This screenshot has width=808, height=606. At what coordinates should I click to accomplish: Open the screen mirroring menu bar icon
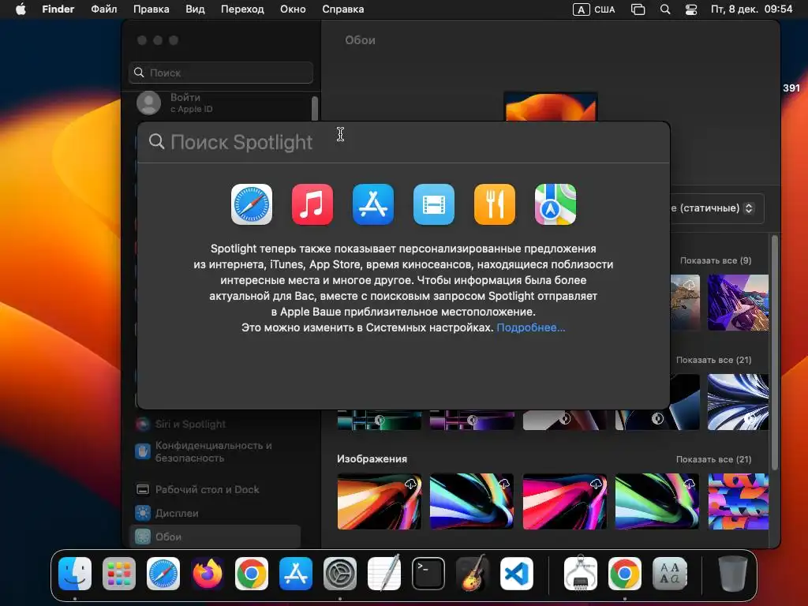pos(638,9)
